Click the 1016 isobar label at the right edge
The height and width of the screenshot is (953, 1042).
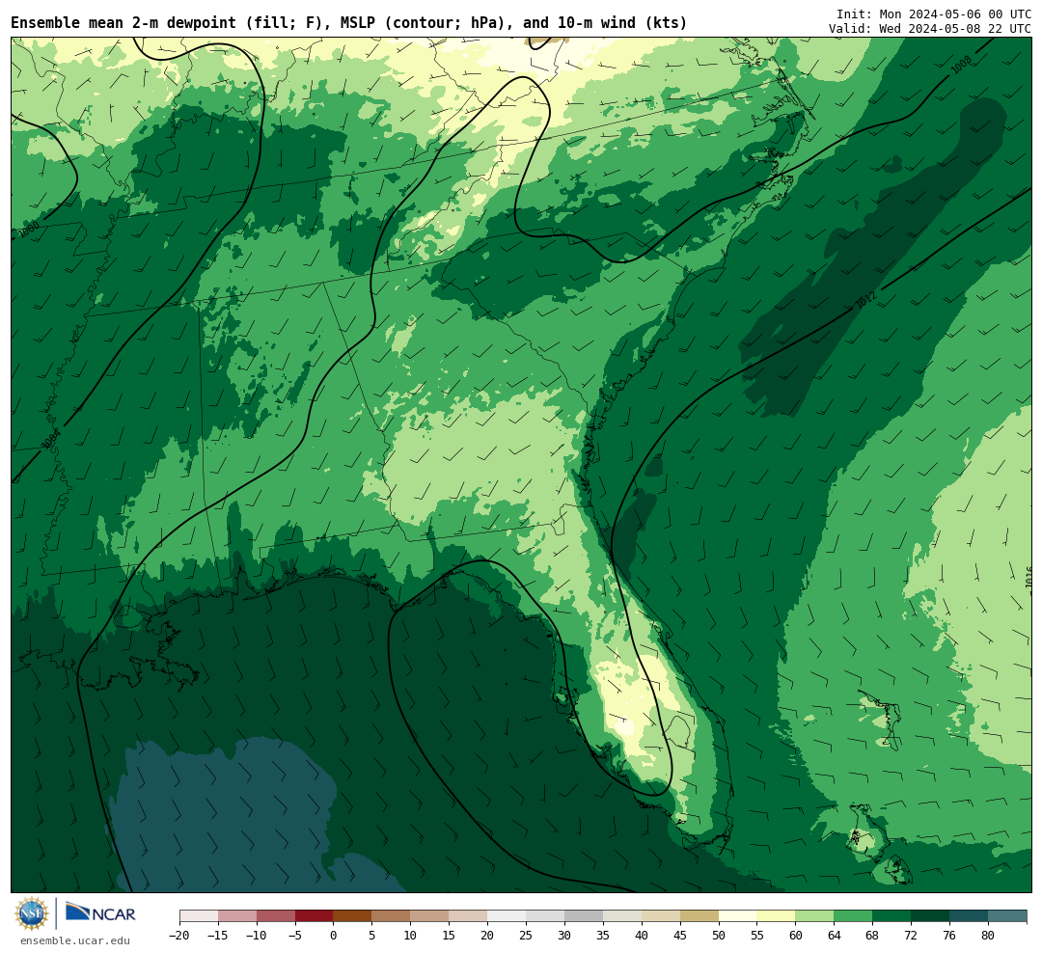click(x=1028, y=577)
